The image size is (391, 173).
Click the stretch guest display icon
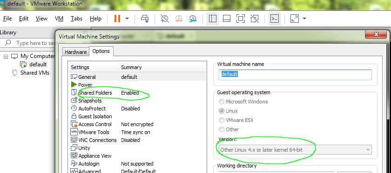pos(295,19)
